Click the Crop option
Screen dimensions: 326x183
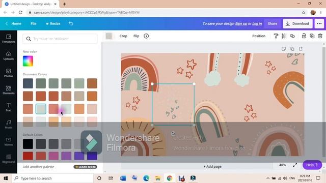(123, 36)
